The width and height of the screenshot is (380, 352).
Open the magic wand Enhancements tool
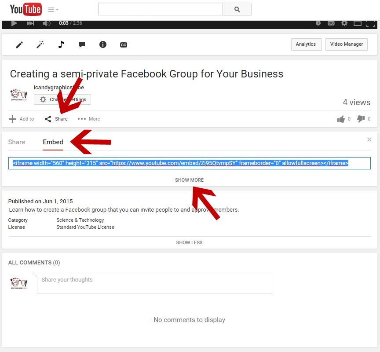click(40, 44)
